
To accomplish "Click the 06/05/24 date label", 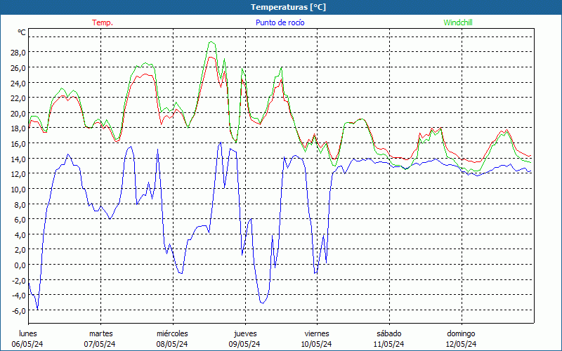I will 27,344.
